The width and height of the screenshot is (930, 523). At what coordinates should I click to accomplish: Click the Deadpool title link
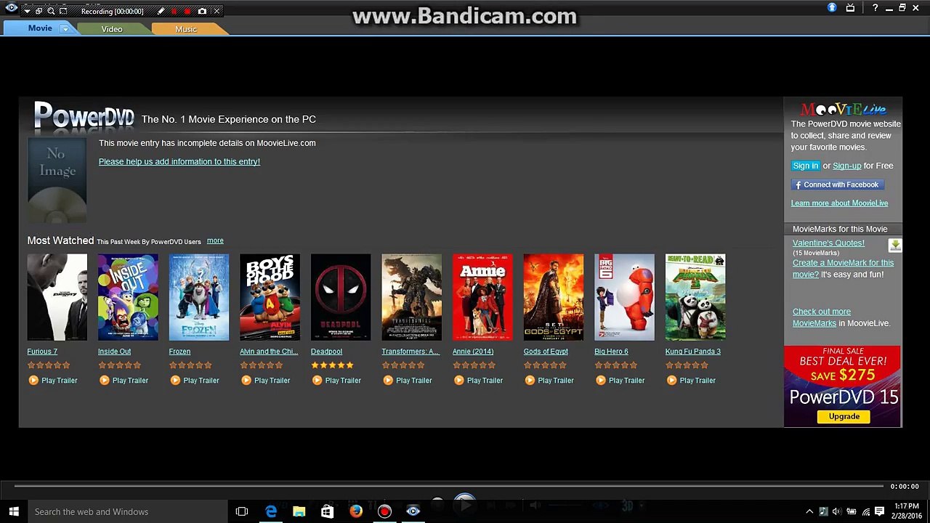click(326, 352)
